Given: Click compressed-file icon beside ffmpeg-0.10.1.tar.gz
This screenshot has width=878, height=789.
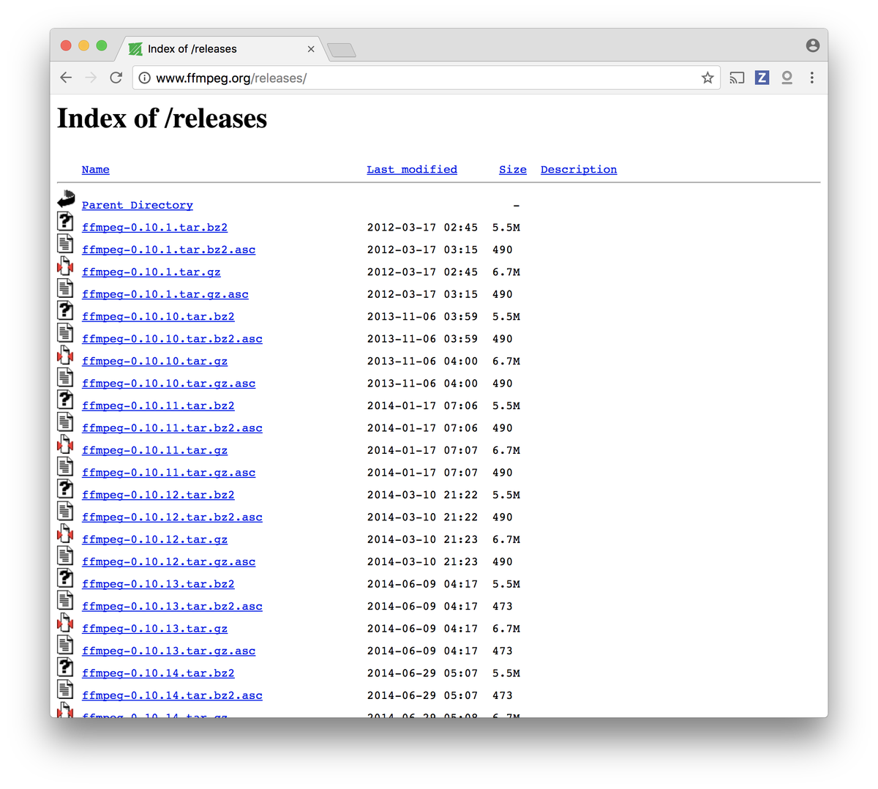Looking at the screenshot, I should (65, 266).
